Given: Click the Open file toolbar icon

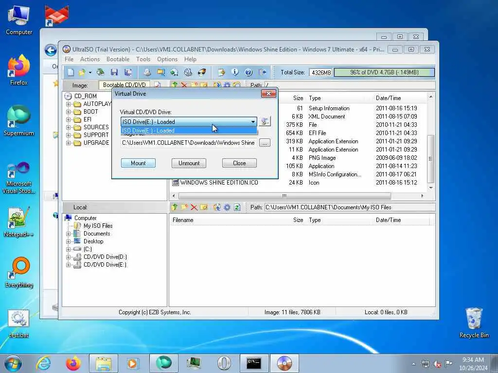Looking at the screenshot, I should click(x=82, y=72).
